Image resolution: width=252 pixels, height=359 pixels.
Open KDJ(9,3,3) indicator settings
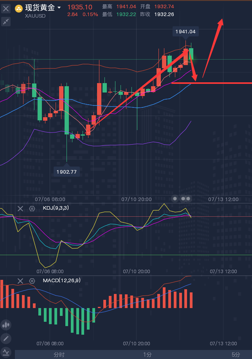(32, 209)
